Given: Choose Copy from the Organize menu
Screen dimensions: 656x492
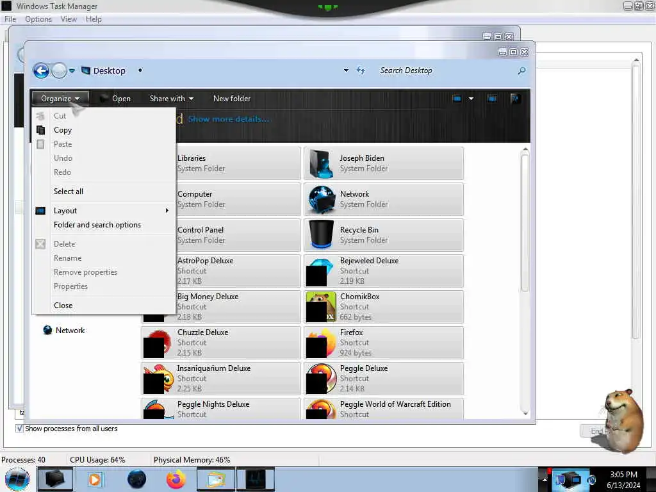Looking at the screenshot, I should coord(104,130).
